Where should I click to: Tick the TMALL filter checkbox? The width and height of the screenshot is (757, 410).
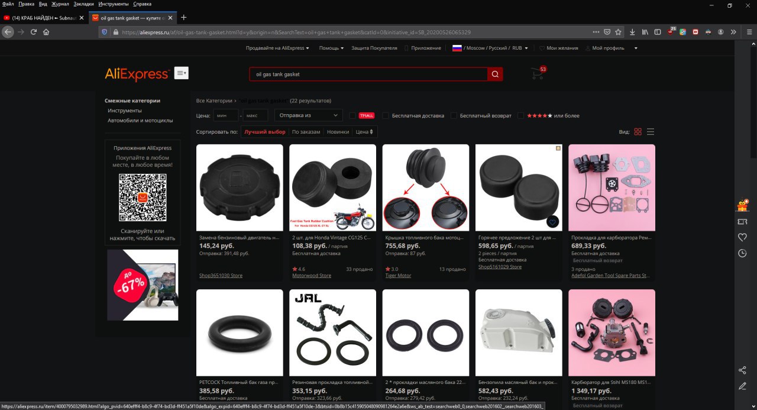coord(352,115)
